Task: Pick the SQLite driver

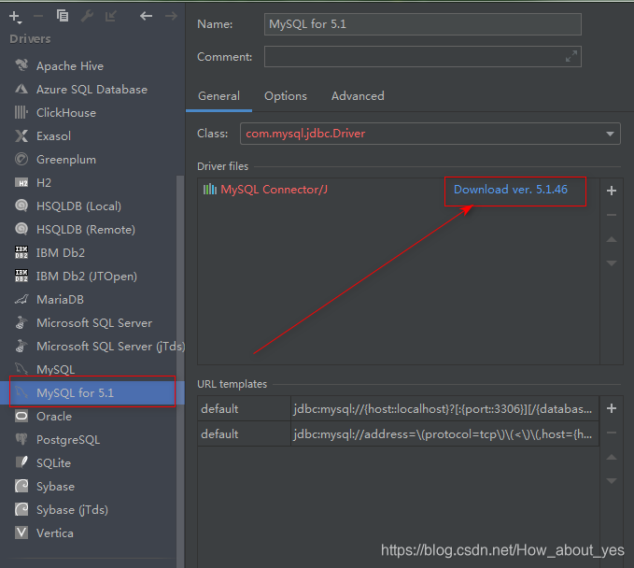Action: (92, 463)
